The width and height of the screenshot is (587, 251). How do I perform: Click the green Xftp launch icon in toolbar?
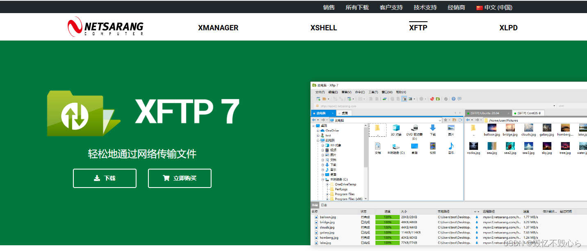pyautogui.click(x=438, y=99)
